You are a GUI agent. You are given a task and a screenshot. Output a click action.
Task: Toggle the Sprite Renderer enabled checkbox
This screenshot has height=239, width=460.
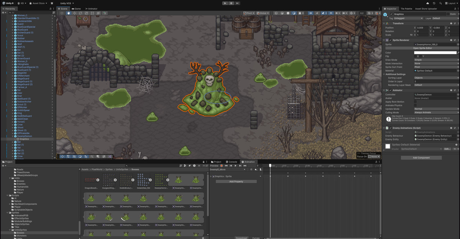point(391,40)
